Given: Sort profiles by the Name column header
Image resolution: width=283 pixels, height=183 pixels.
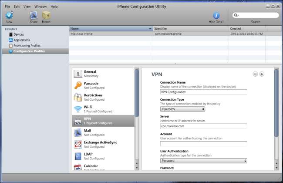Looking at the screenshot, I should coord(111,29).
